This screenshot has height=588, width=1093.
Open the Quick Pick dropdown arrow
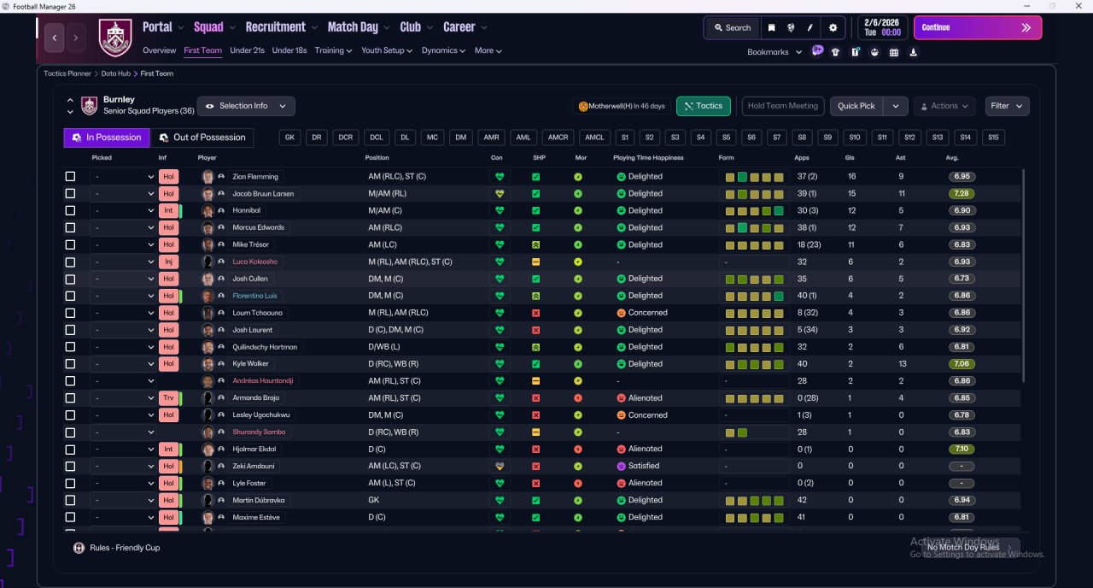(x=895, y=106)
